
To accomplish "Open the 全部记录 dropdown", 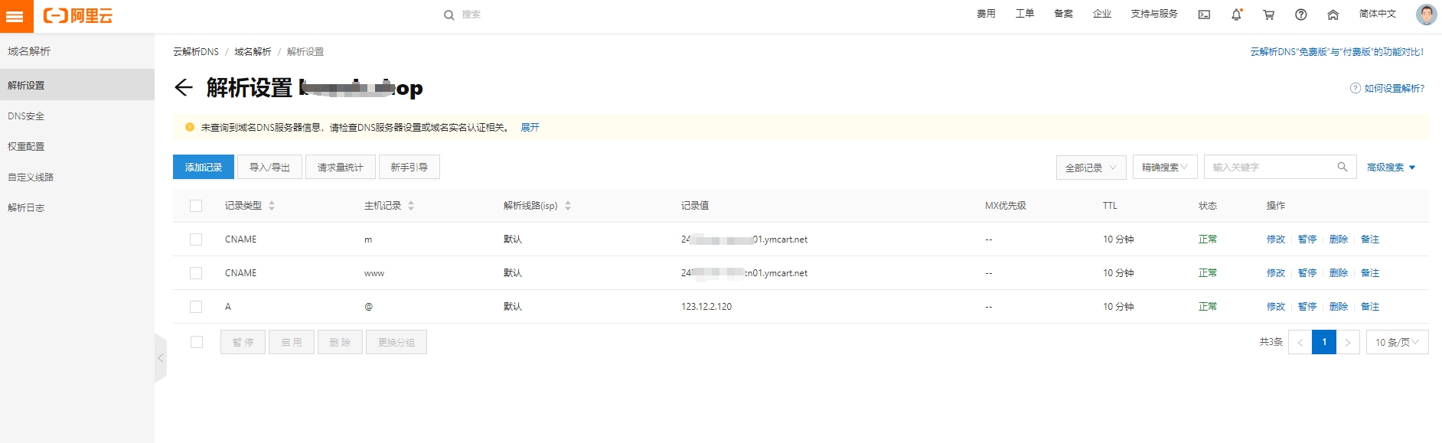I will click(x=1091, y=168).
